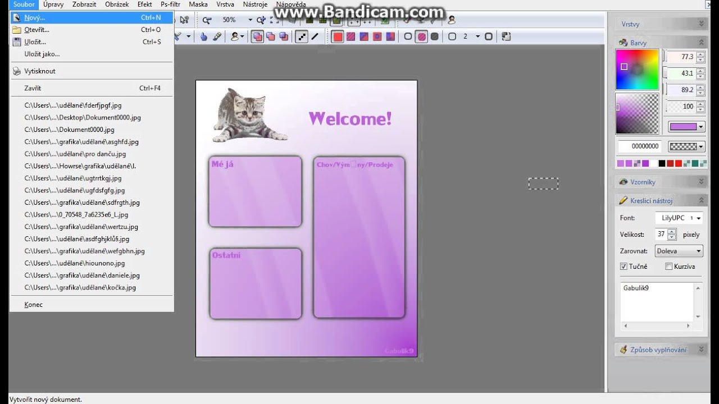Choose Zavřít from the Soubor menu

click(92, 88)
